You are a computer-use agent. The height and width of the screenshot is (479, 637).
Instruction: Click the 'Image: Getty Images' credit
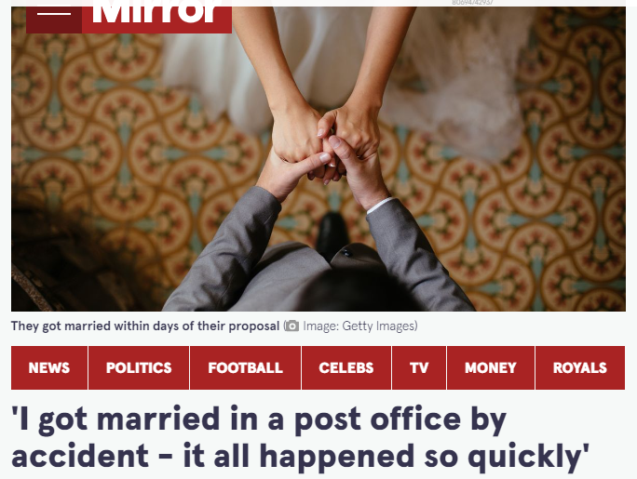[x=359, y=326]
